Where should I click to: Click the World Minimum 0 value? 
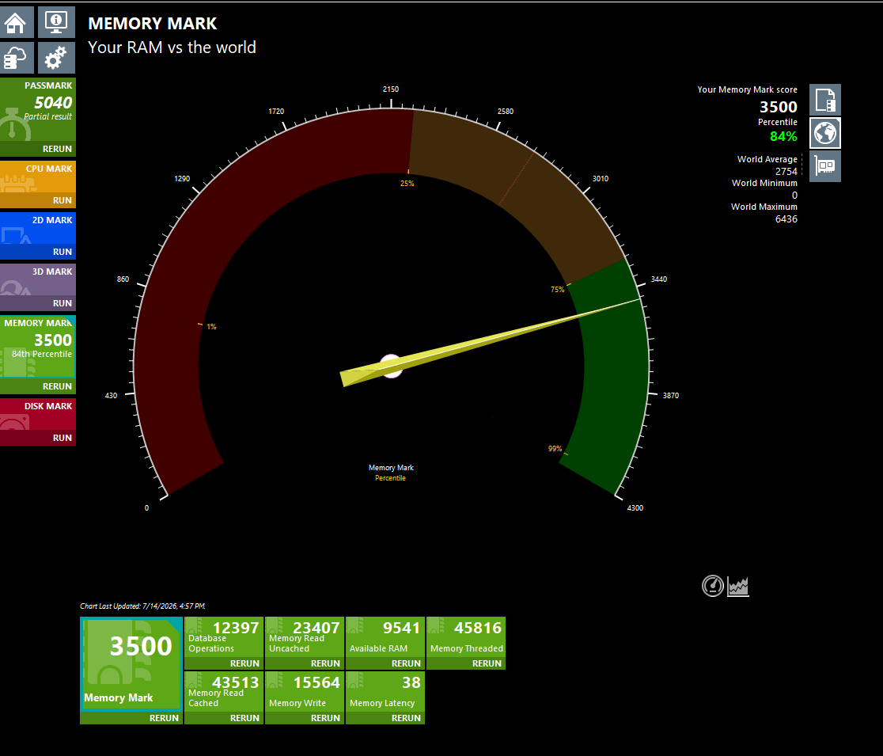coord(794,196)
